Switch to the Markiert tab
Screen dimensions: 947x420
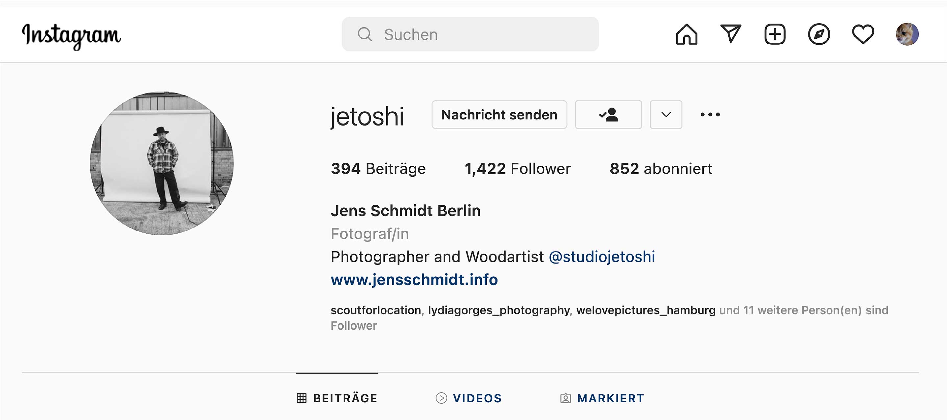[602, 398]
